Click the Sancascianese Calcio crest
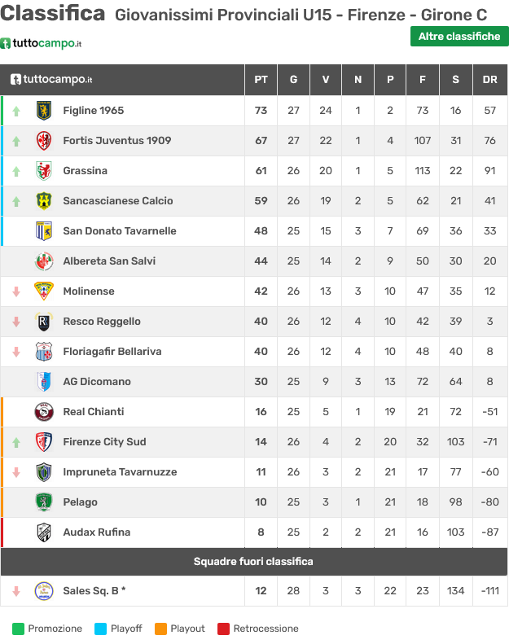 point(44,201)
